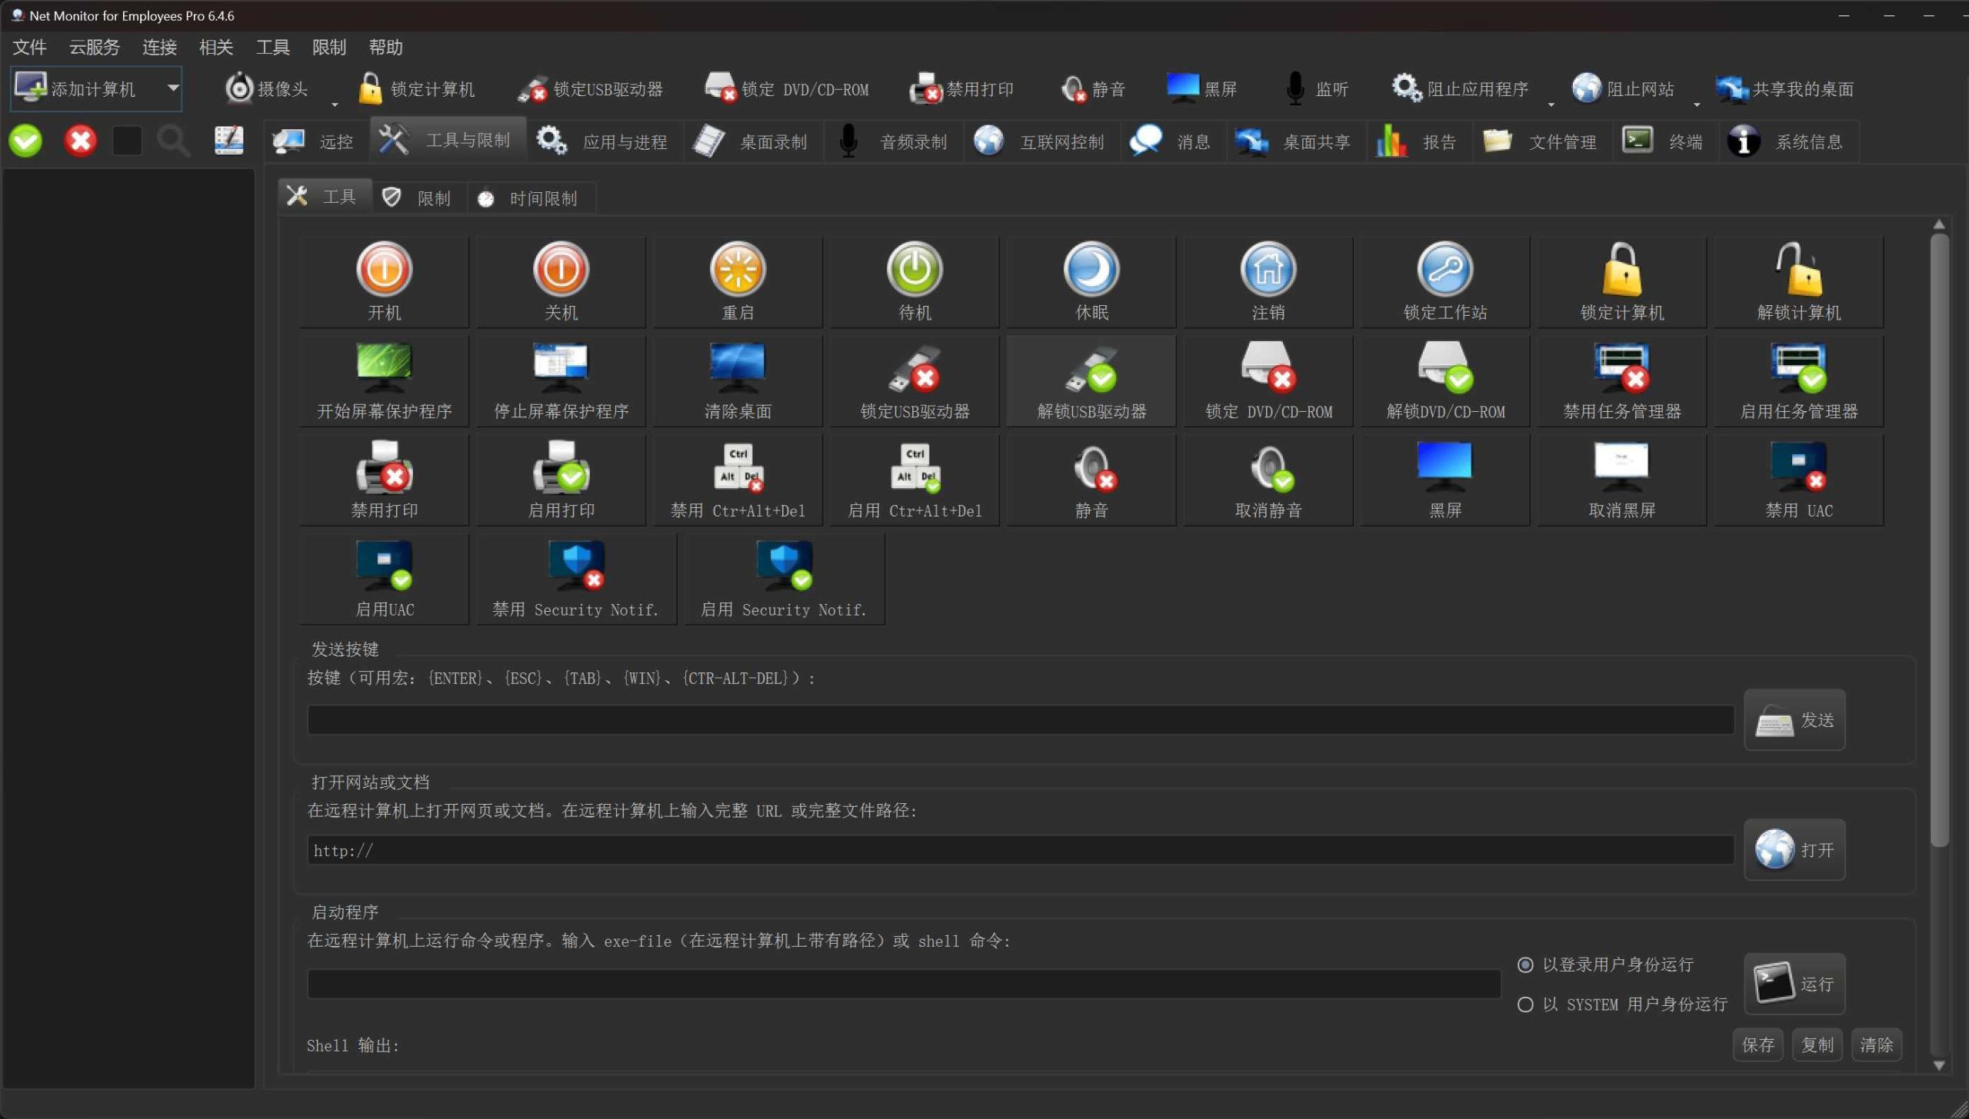Click the 锁定USB驱动器 toolbar icon
Image resolution: width=1969 pixels, height=1119 pixels.
click(x=592, y=88)
